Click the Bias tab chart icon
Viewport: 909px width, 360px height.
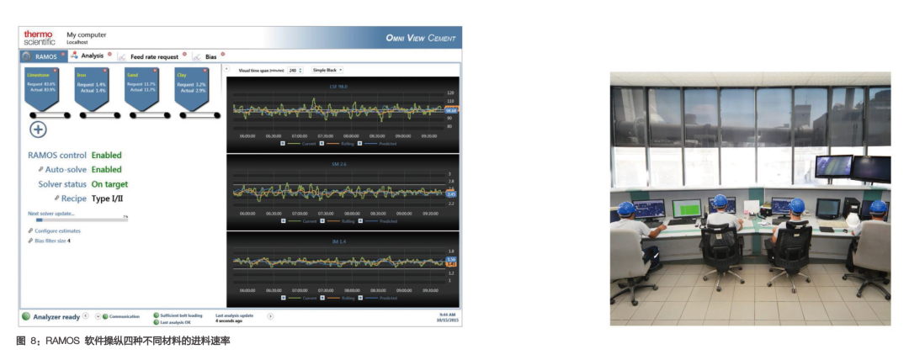pyautogui.click(x=196, y=57)
